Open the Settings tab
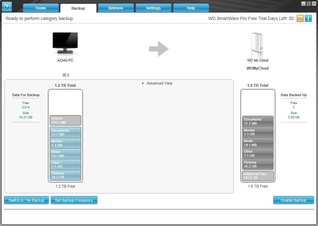 pyautogui.click(x=153, y=8)
